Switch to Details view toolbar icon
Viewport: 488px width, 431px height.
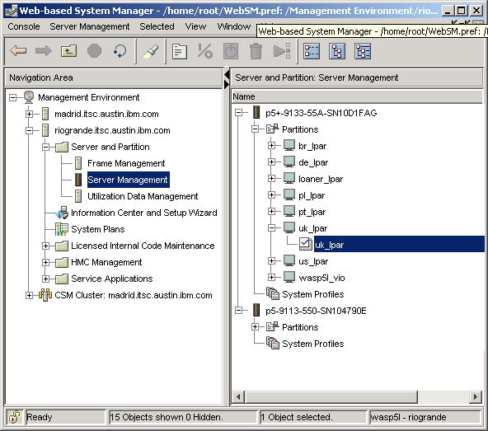point(312,51)
